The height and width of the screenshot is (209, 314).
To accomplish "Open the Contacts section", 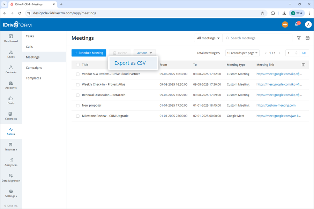I will point(11,70).
